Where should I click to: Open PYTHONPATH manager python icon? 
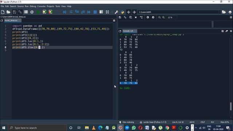tap(123, 12)
